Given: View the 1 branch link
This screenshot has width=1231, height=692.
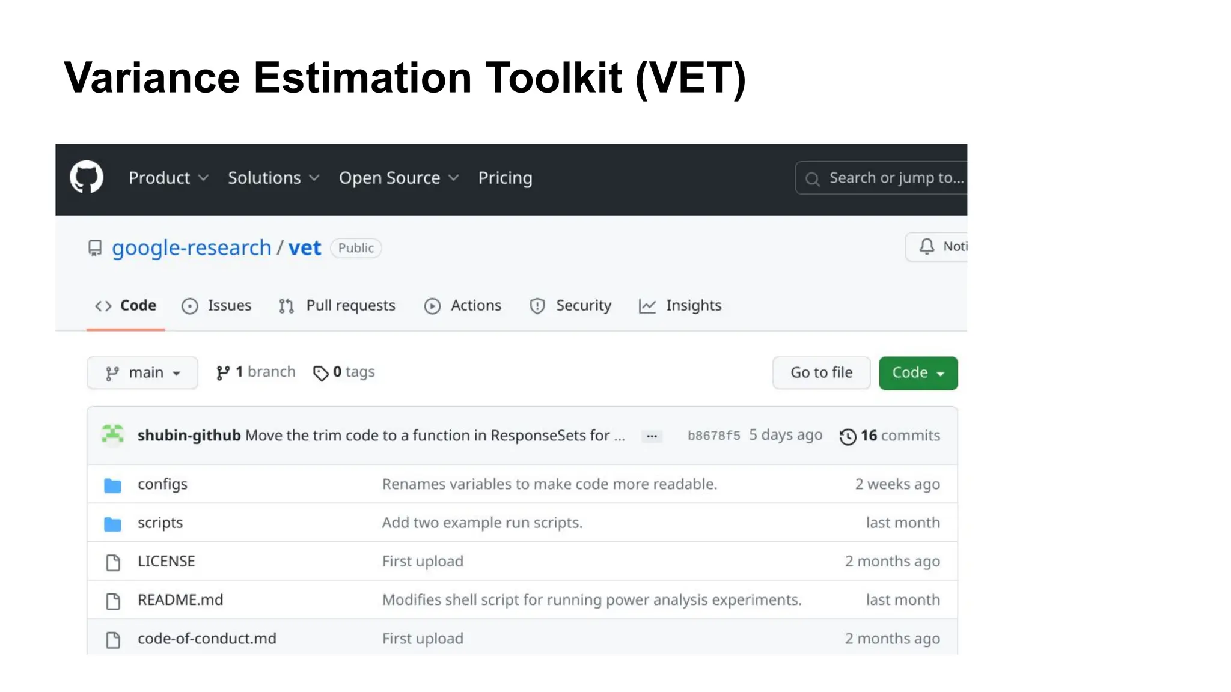Looking at the screenshot, I should pyautogui.click(x=255, y=372).
